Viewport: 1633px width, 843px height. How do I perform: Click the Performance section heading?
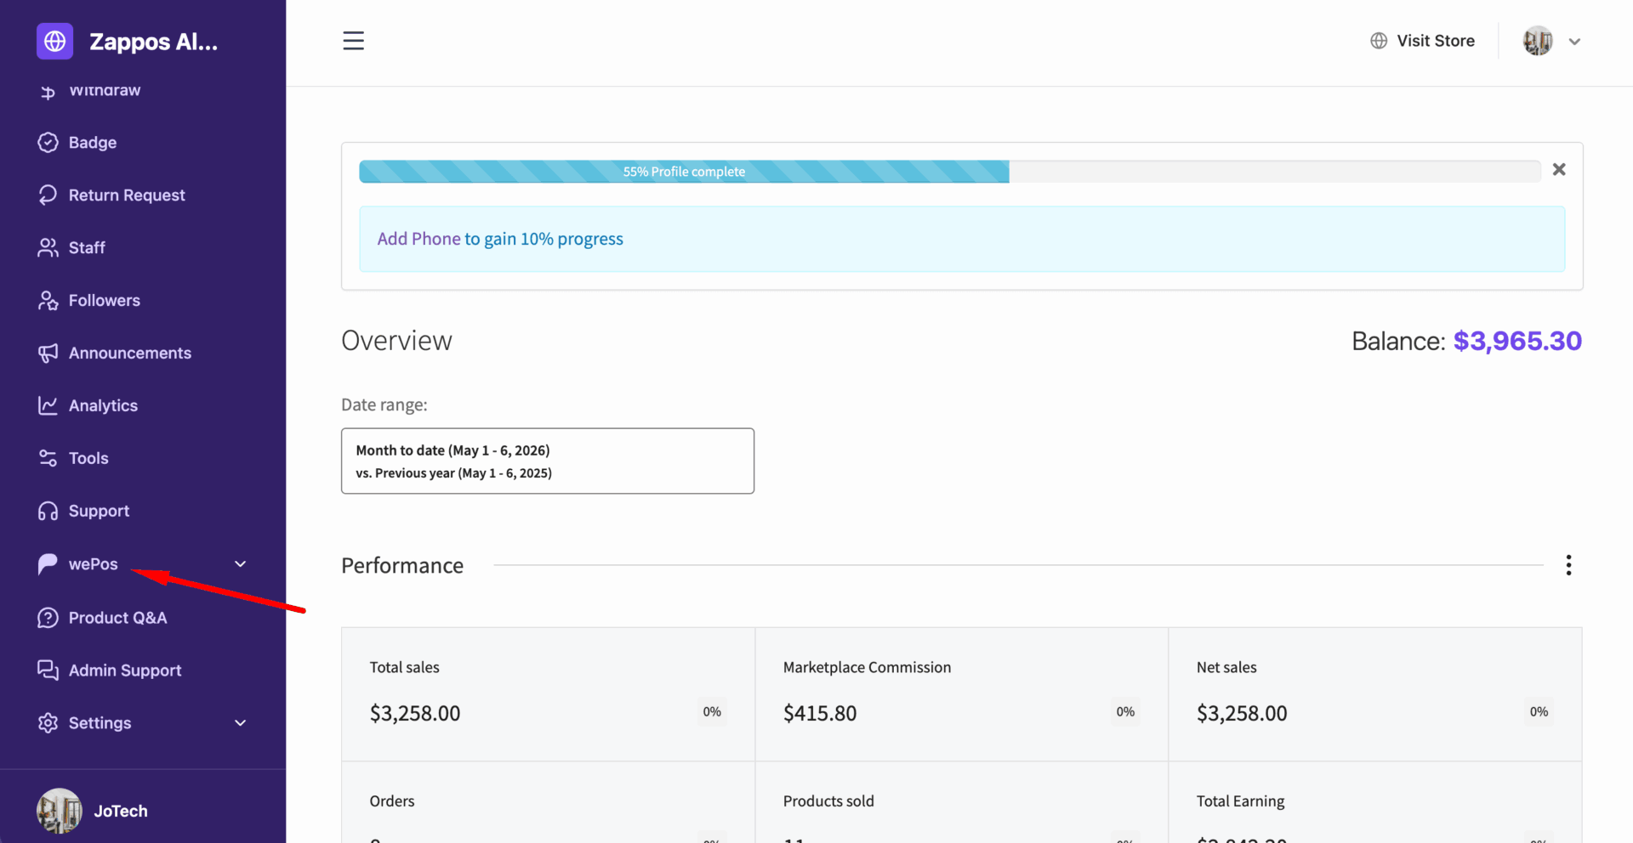point(402,566)
